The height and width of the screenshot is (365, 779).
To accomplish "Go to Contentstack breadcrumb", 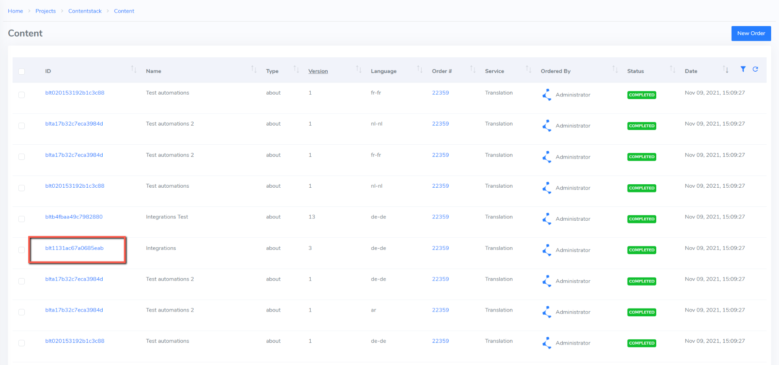I will coord(85,11).
